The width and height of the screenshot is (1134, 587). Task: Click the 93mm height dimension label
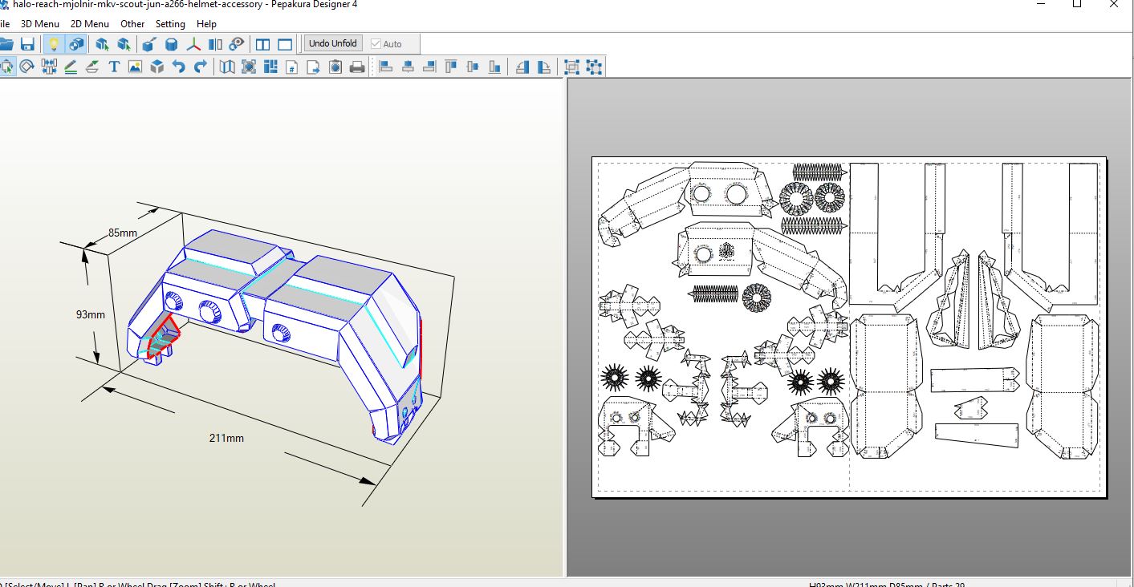(91, 314)
